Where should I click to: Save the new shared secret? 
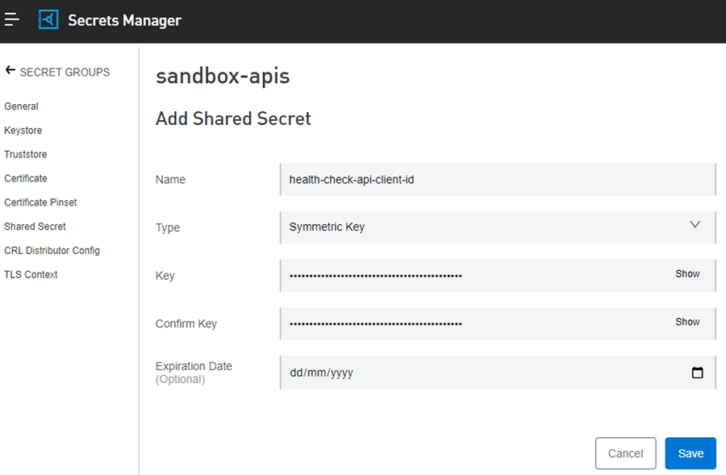tap(691, 453)
